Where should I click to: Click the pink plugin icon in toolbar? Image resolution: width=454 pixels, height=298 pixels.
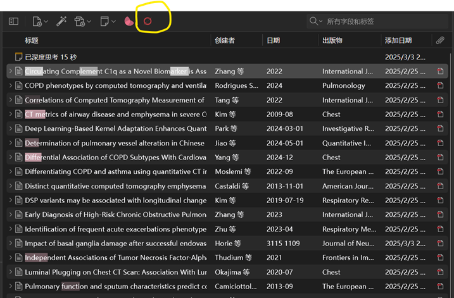[129, 22]
